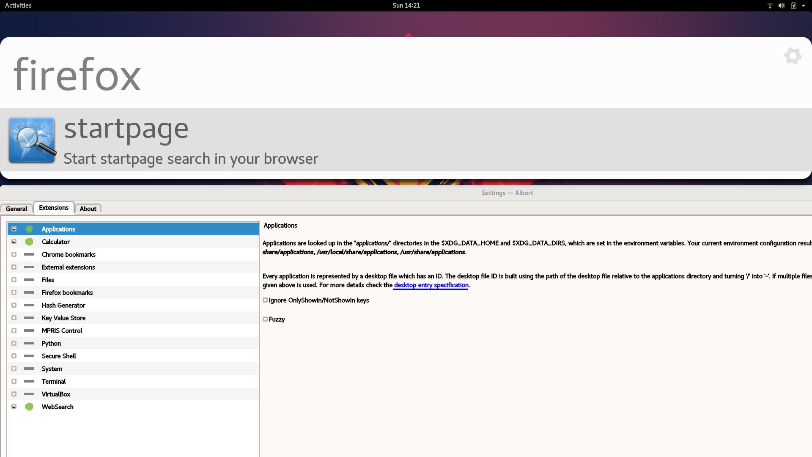Open the About tab
The image size is (812, 457).
88,209
